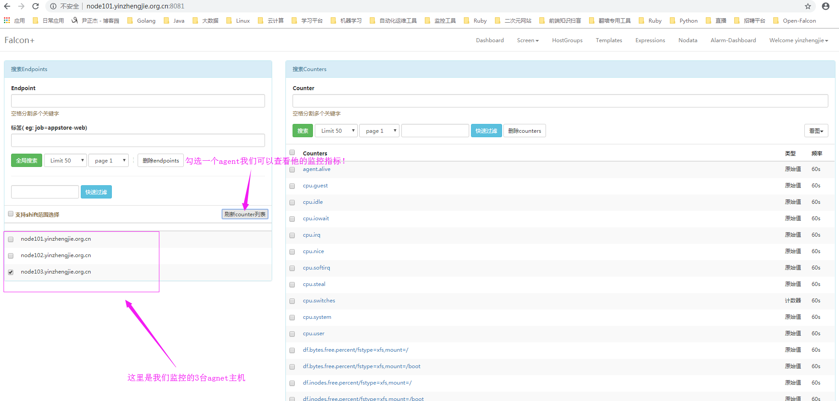Screen dimensions: 839x401
Task: Go to the Dashboard nav item
Action: [x=490, y=40]
